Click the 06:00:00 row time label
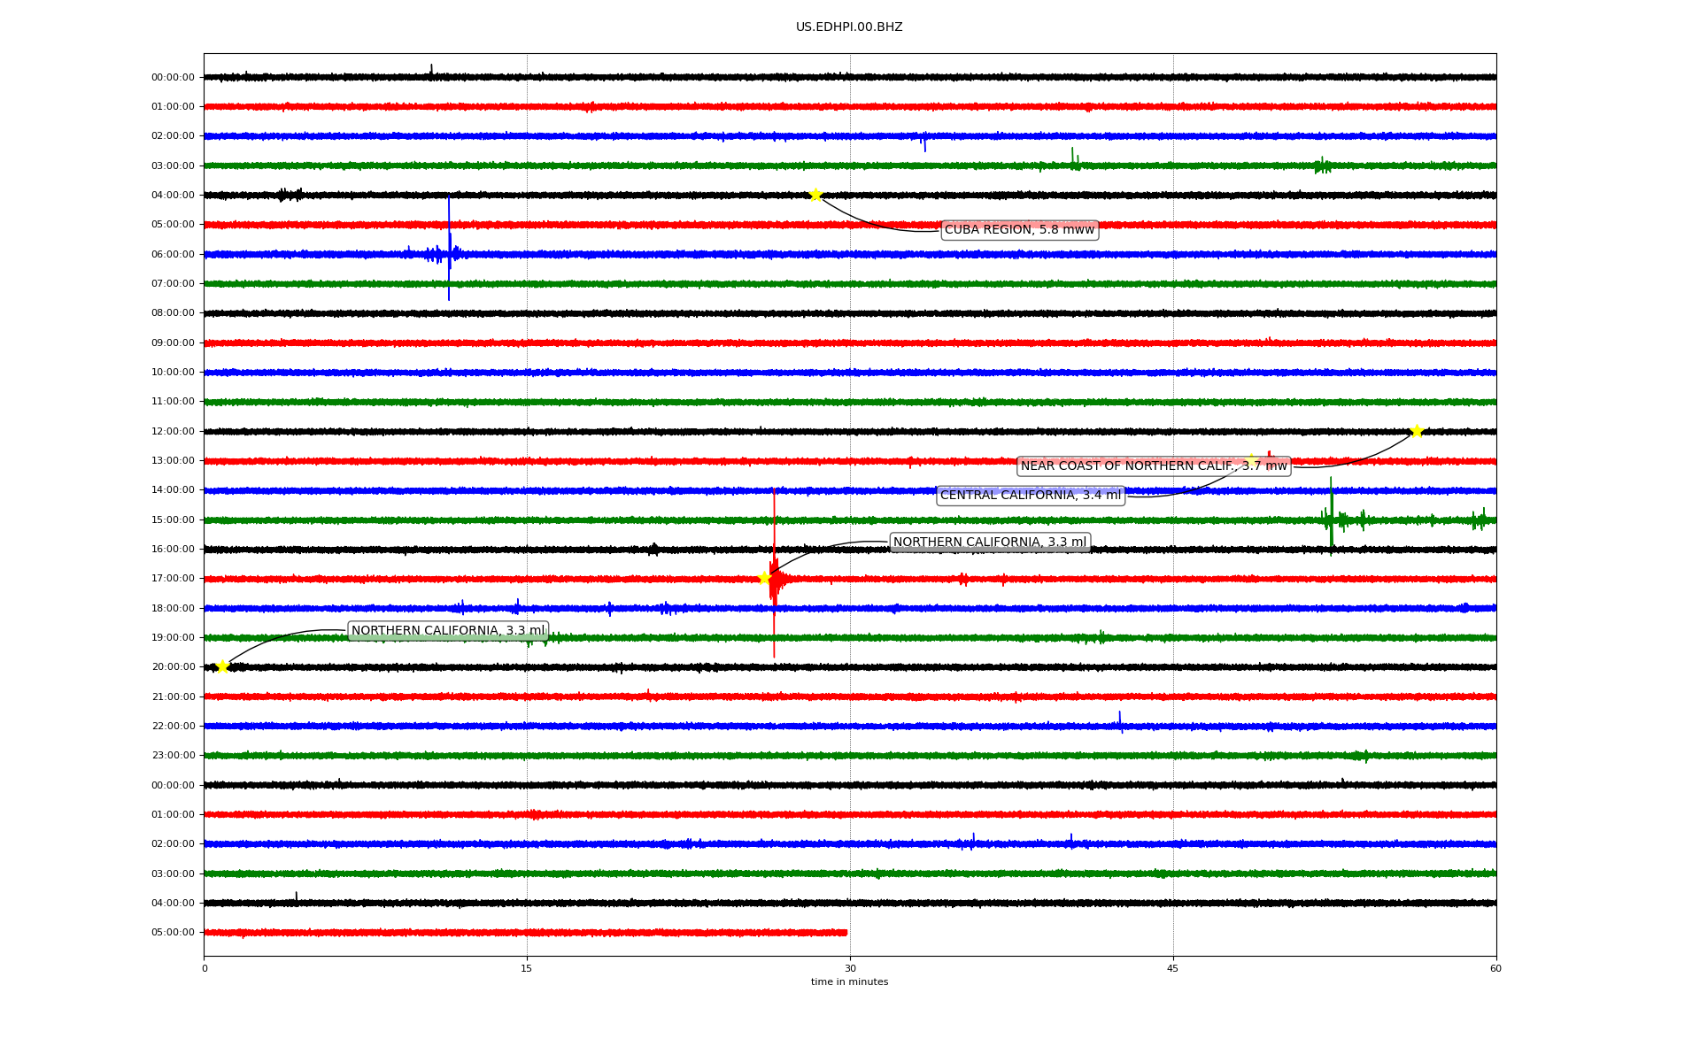The image size is (1700, 1062). click(173, 254)
